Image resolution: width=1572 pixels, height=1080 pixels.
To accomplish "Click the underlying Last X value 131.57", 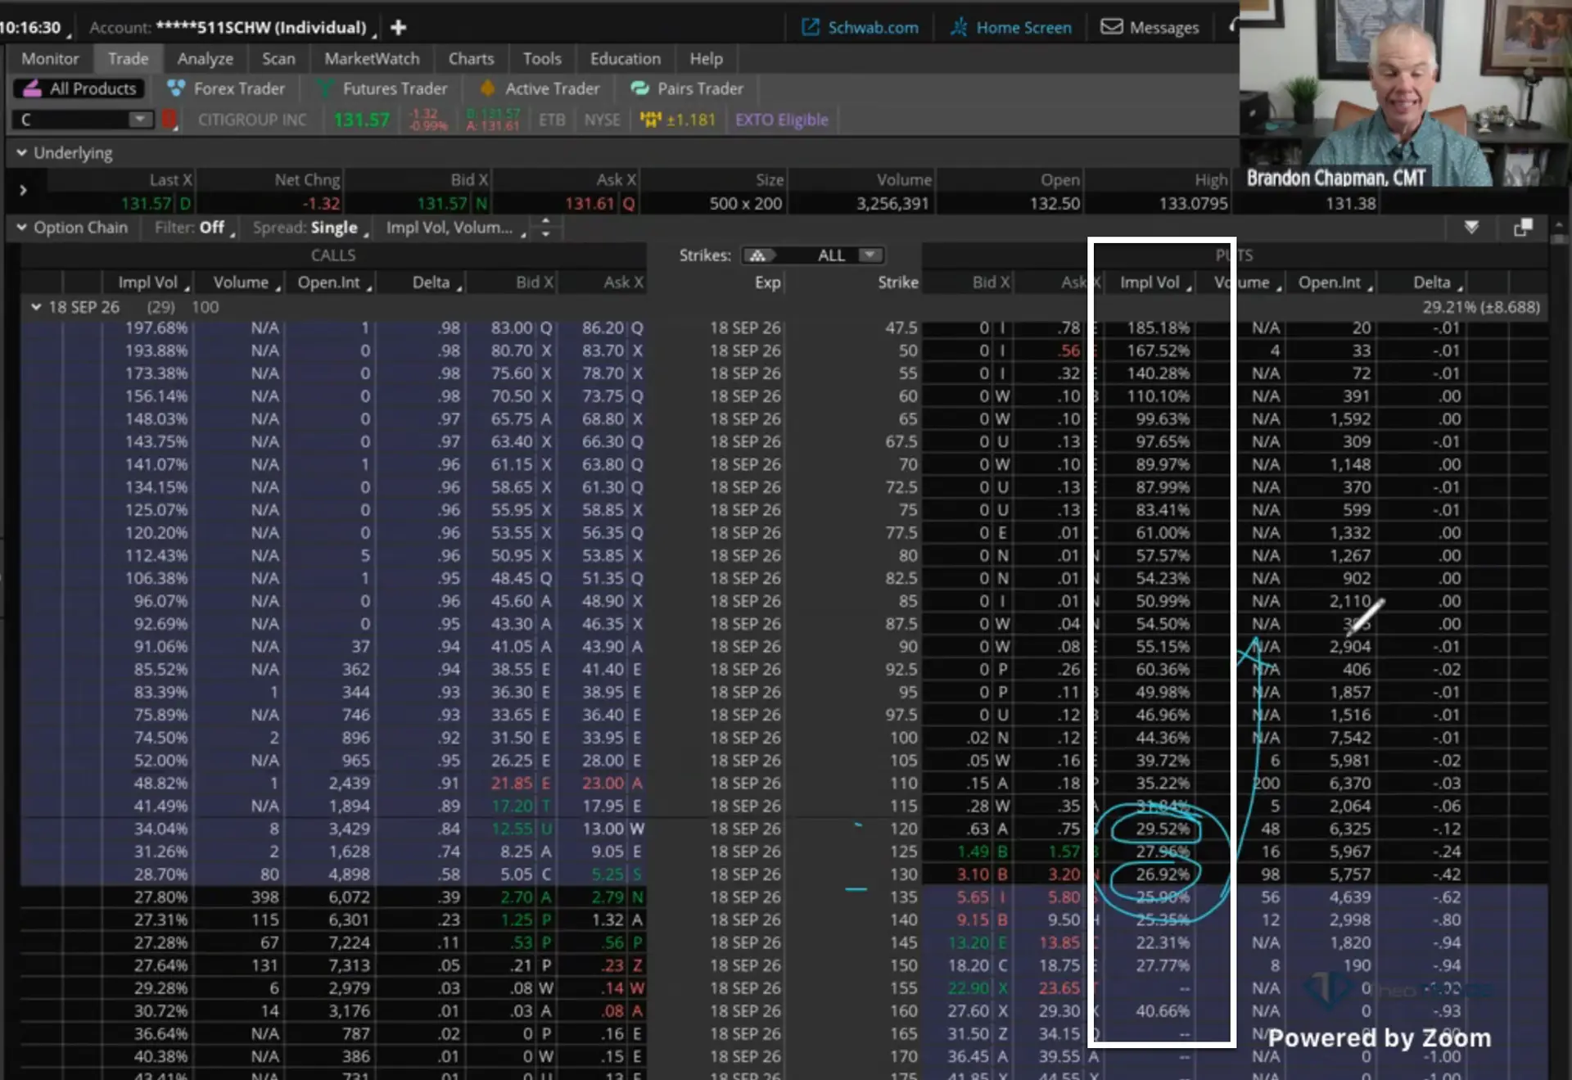I will point(146,203).
